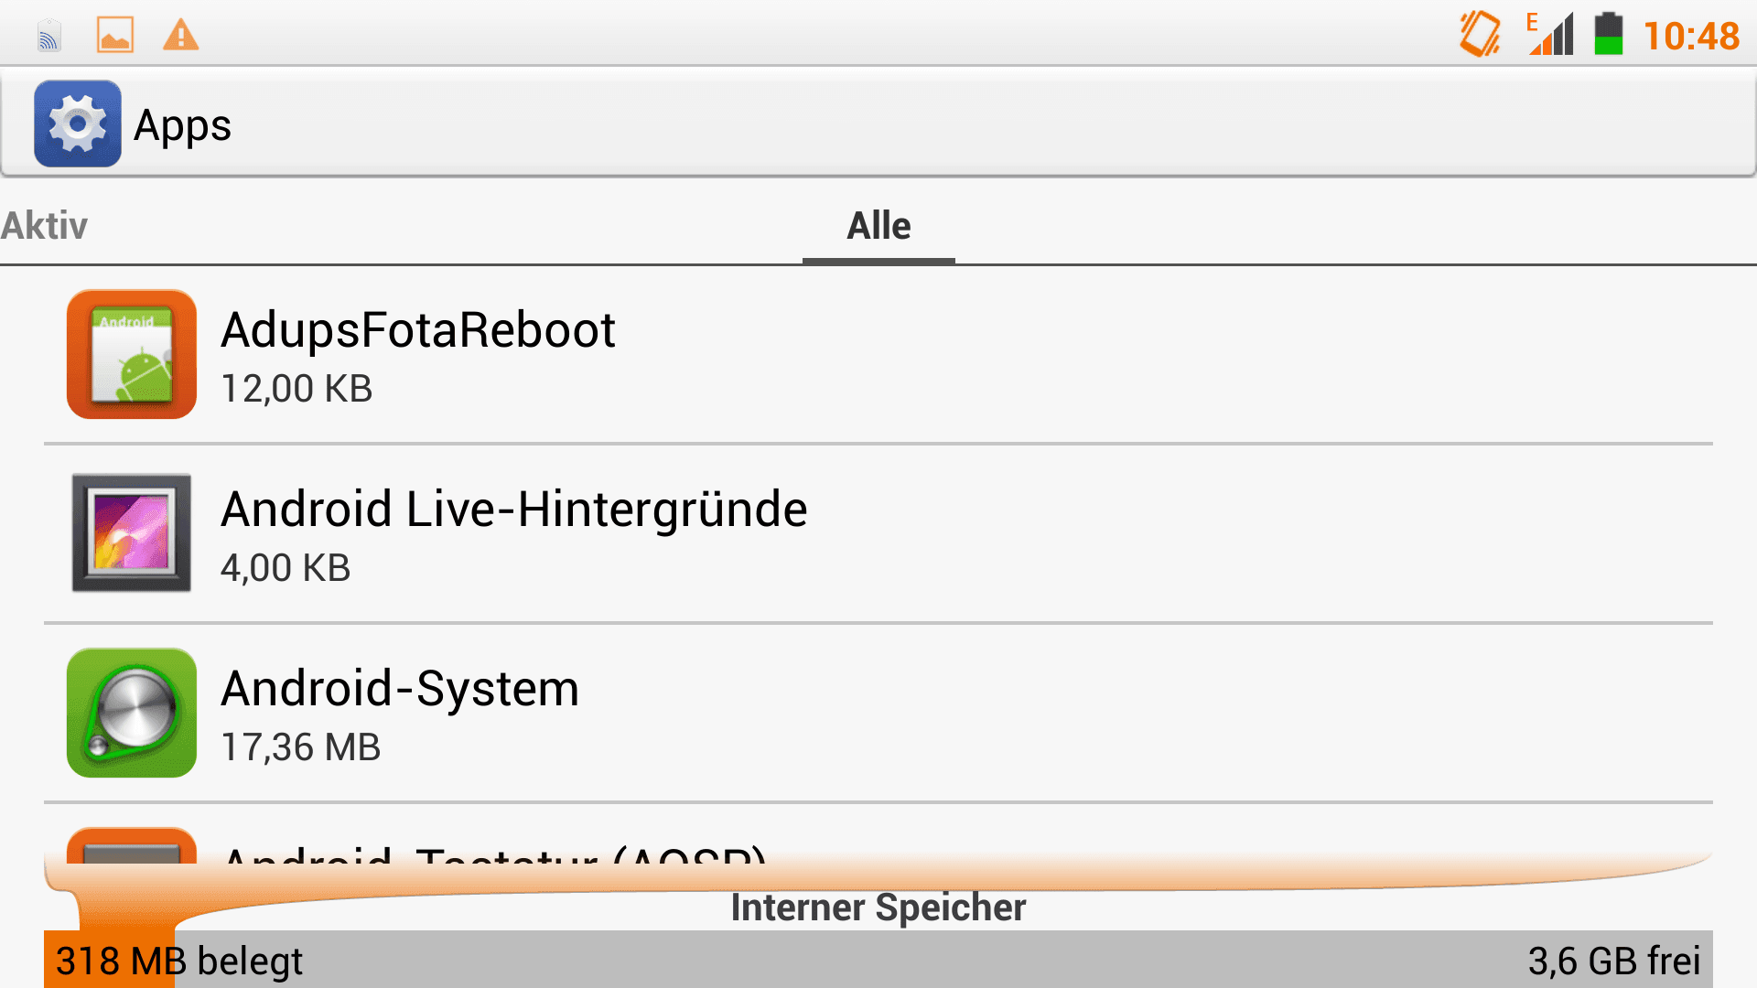Screen dimensions: 1757x988
Task: Tap the Android Live-Hintergründe wallpaper icon
Action: point(132,533)
